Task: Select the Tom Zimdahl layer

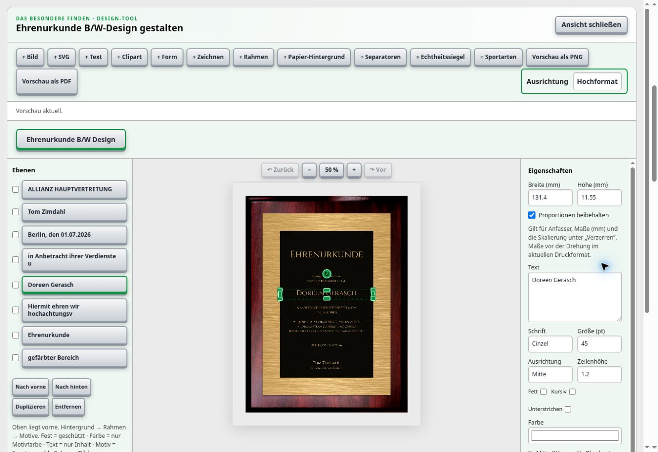Action: coord(74,212)
